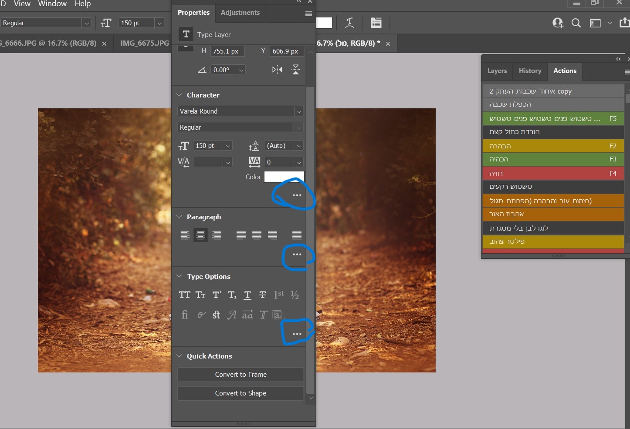Click the Share icon at top right
The width and height of the screenshot is (630, 429).
pyautogui.click(x=624, y=23)
